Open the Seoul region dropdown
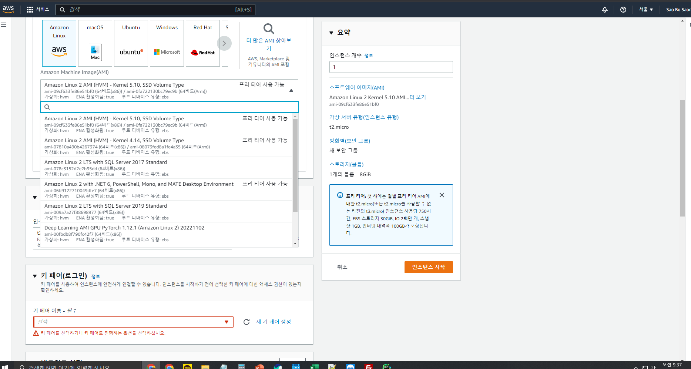 pos(646,10)
